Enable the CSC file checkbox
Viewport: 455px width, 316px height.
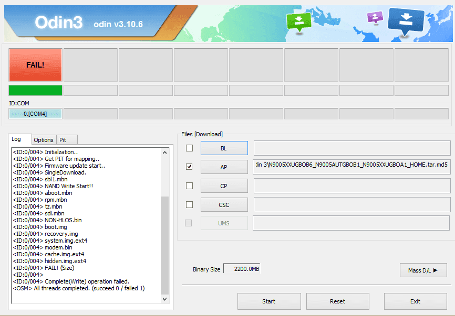[x=189, y=204]
